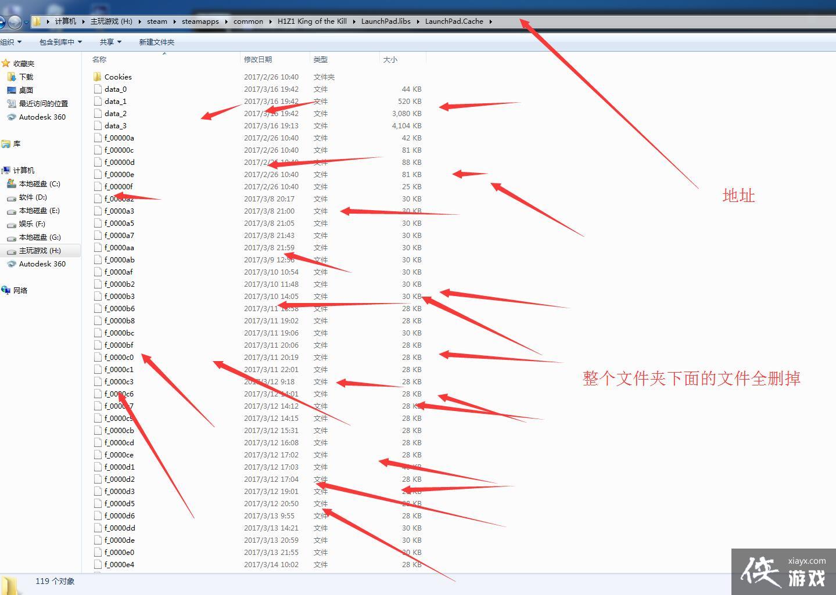Open the Organize (组织) dropdown menu

coord(10,42)
